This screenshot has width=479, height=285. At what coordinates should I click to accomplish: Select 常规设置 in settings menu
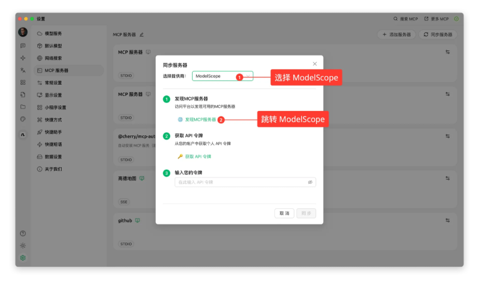(69, 83)
